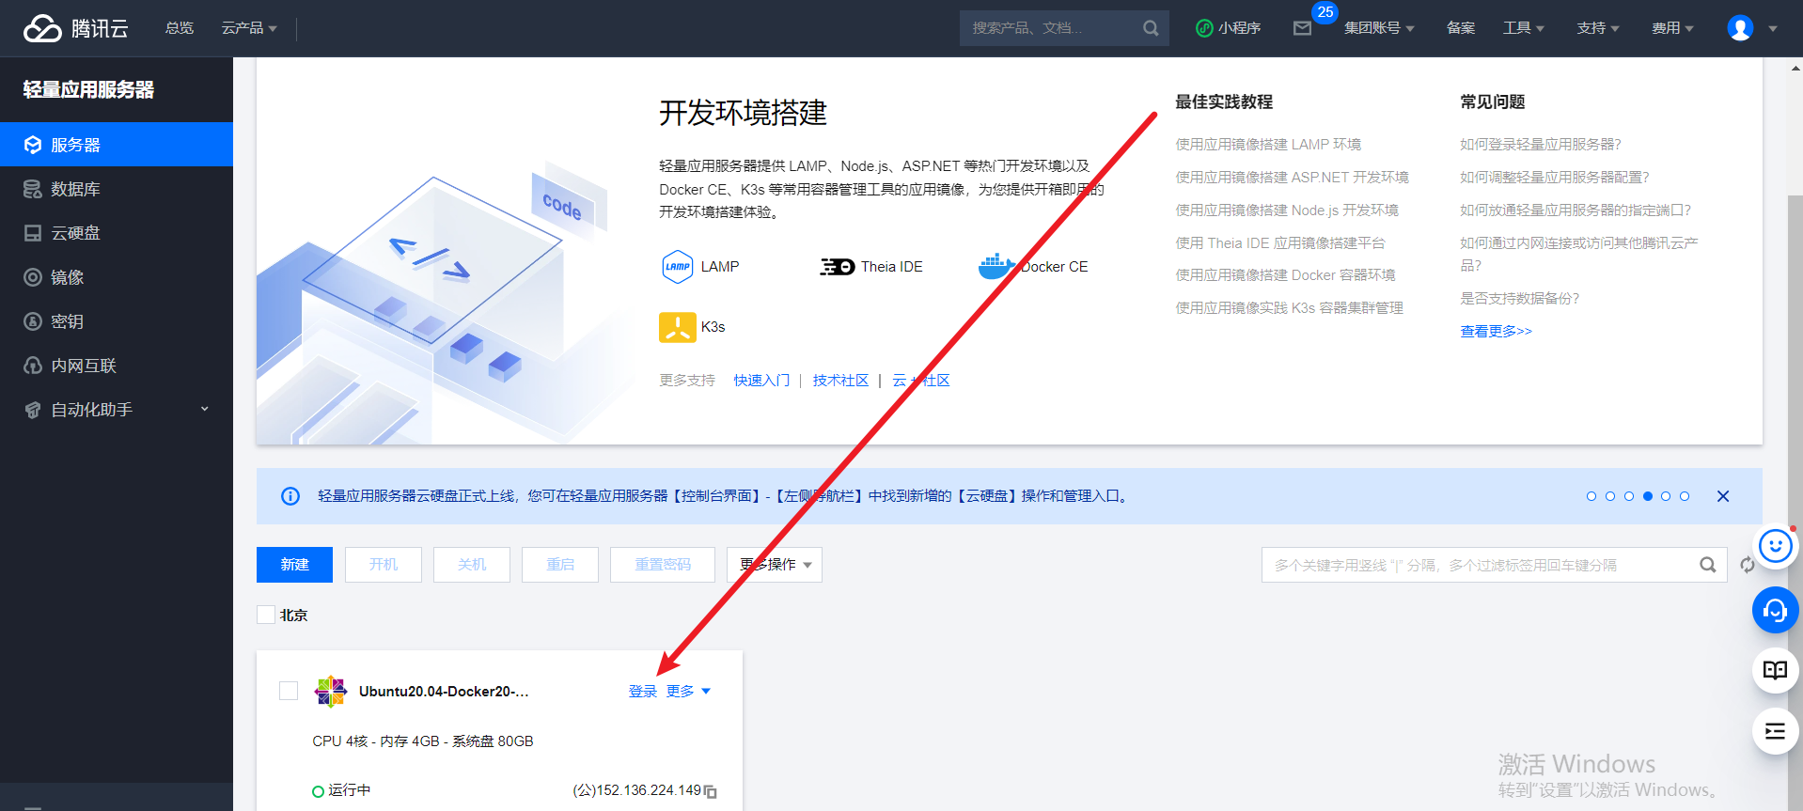Select the LAMP image icon
1803x811 pixels.
[x=678, y=267]
